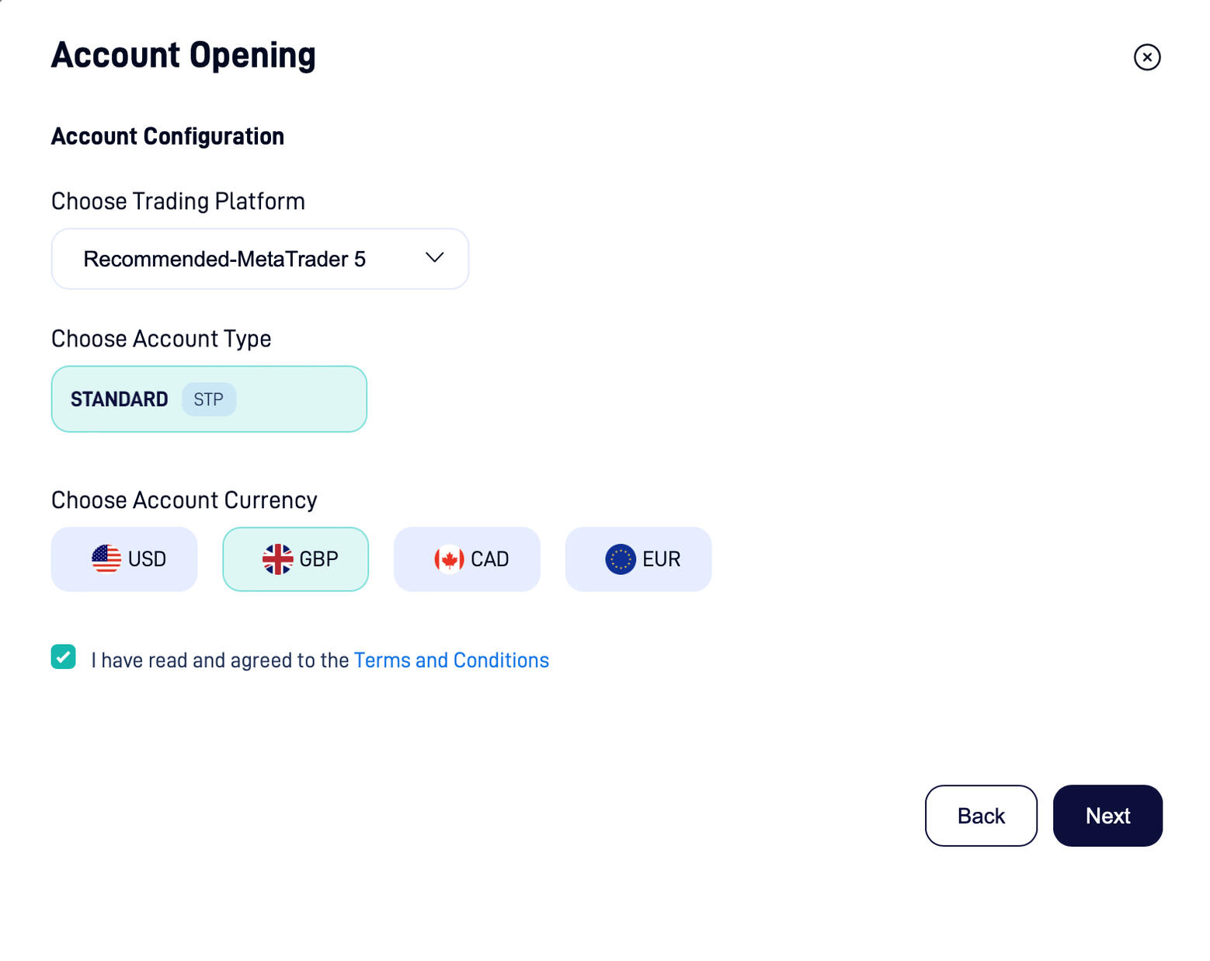Click the UK flag icon

tap(277, 559)
